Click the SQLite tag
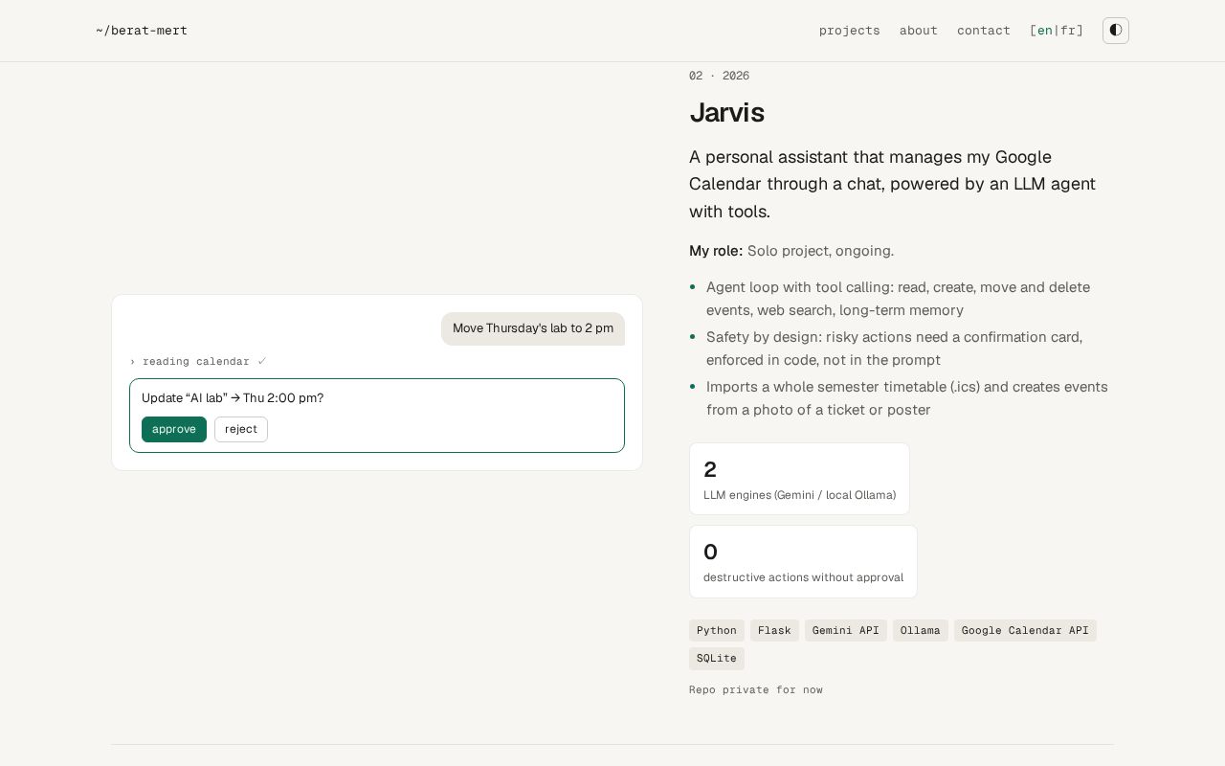1225x766 pixels. 717,659
